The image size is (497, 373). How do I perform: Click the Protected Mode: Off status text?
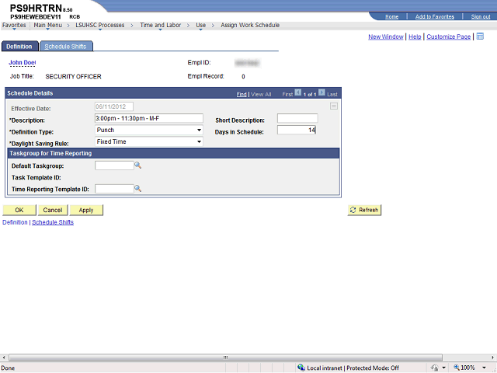tap(373, 368)
